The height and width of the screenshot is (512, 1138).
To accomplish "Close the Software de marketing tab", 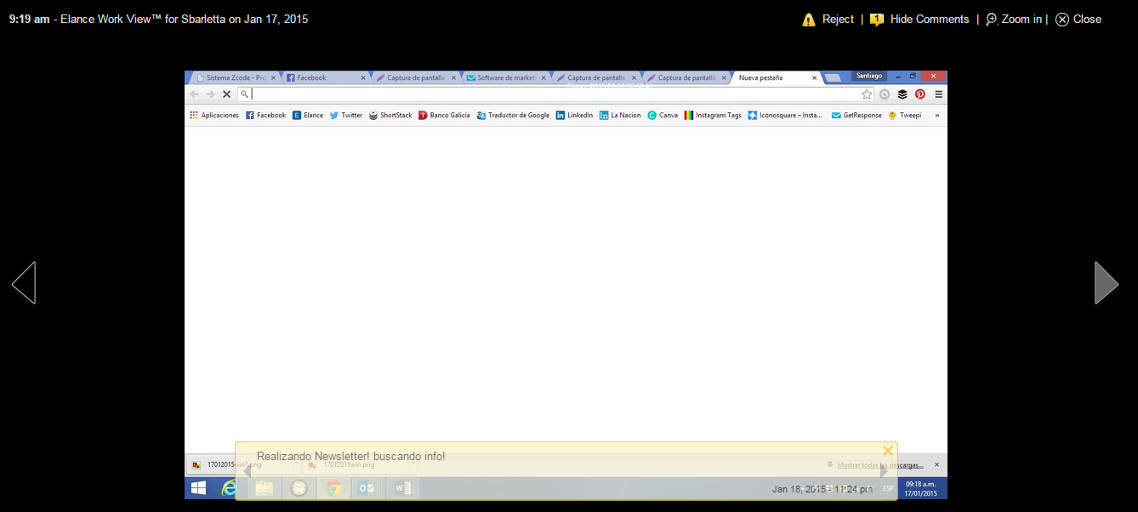I will 543,77.
